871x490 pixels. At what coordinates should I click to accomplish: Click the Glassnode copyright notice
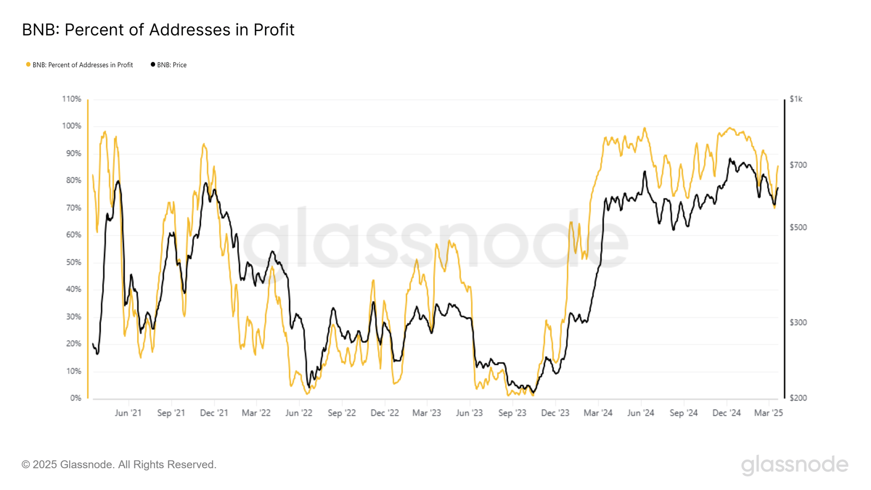tap(119, 464)
